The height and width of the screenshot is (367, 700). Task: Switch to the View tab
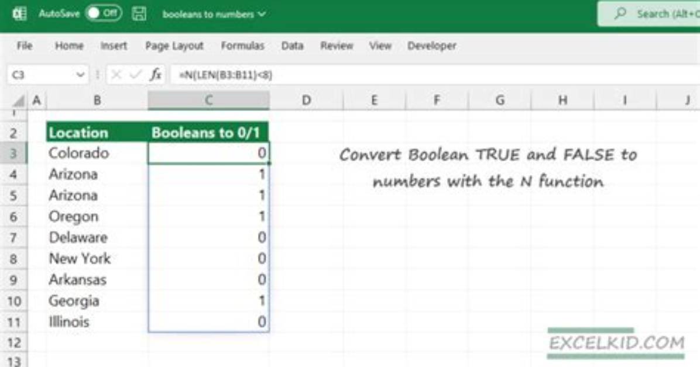click(x=380, y=46)
